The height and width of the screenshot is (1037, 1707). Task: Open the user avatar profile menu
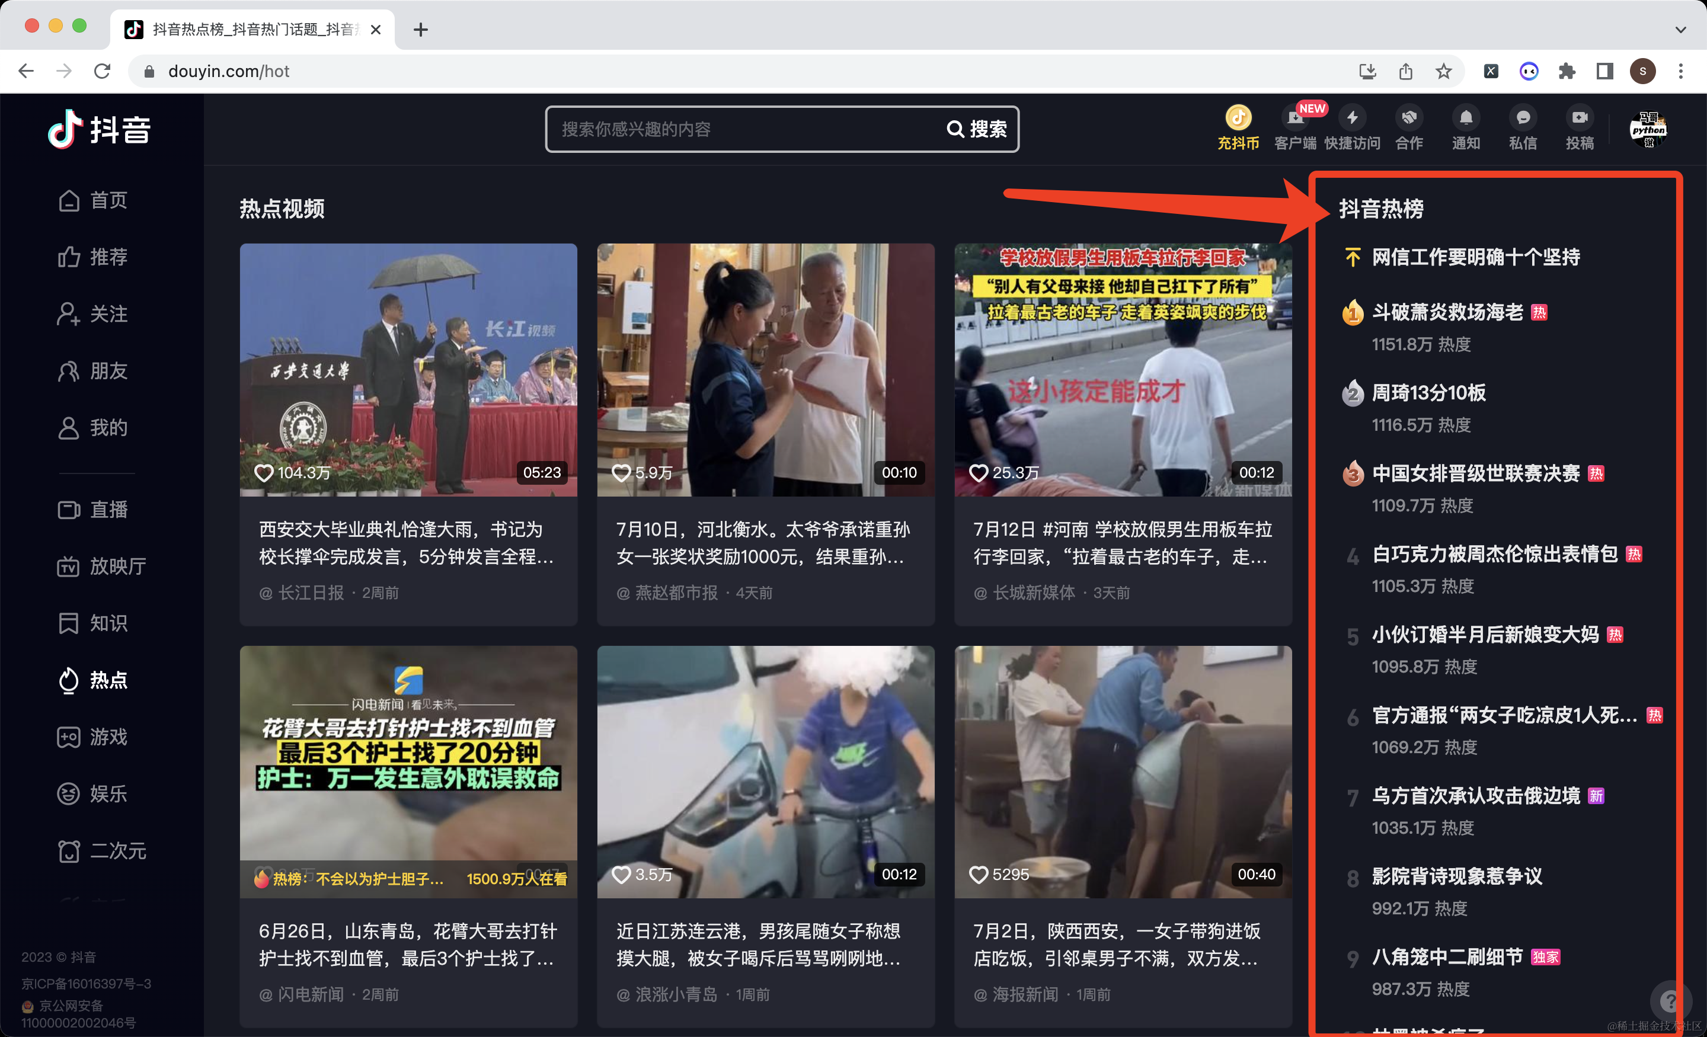pyautogui.click(x=1648, y=129)
